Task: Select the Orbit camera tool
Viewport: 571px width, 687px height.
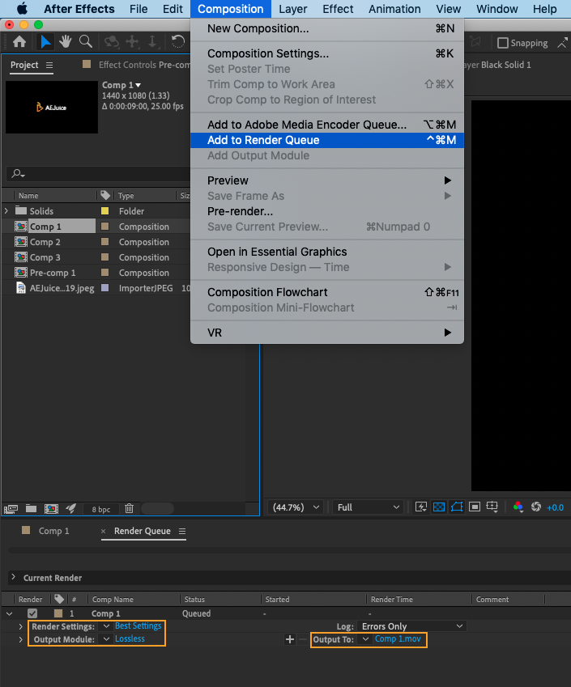Action: (112, 42)
